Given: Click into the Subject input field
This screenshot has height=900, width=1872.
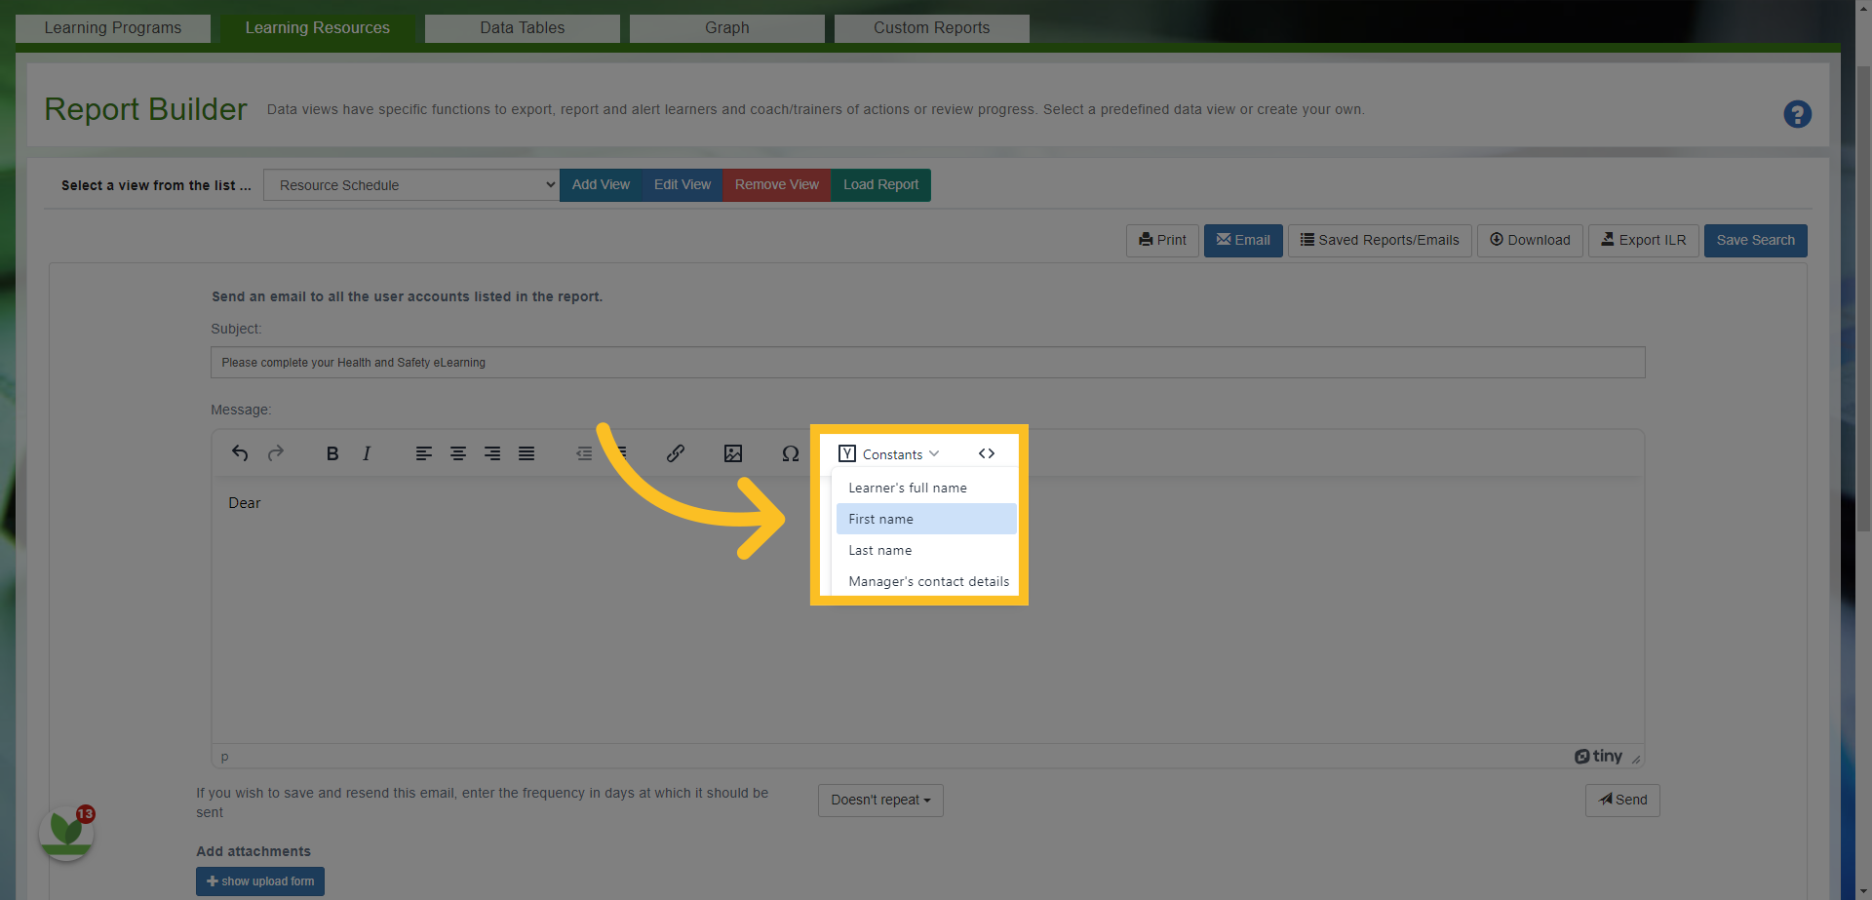Looking at the screenshot, I should (927, 363).
